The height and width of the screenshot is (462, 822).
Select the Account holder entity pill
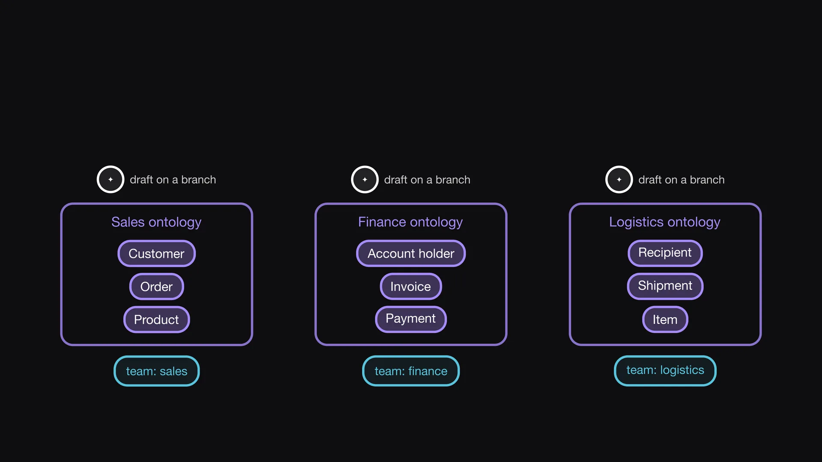[411, 253]
